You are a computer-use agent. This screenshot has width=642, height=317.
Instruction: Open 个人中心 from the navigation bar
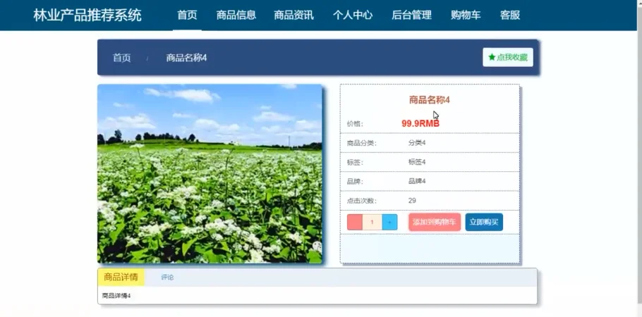point(353,15)
